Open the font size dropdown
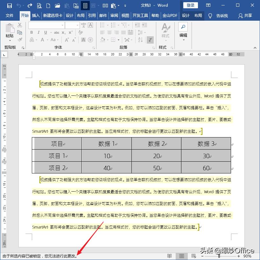Image resolution: width=260 pixels, height=260 pixels. point(77,25)
